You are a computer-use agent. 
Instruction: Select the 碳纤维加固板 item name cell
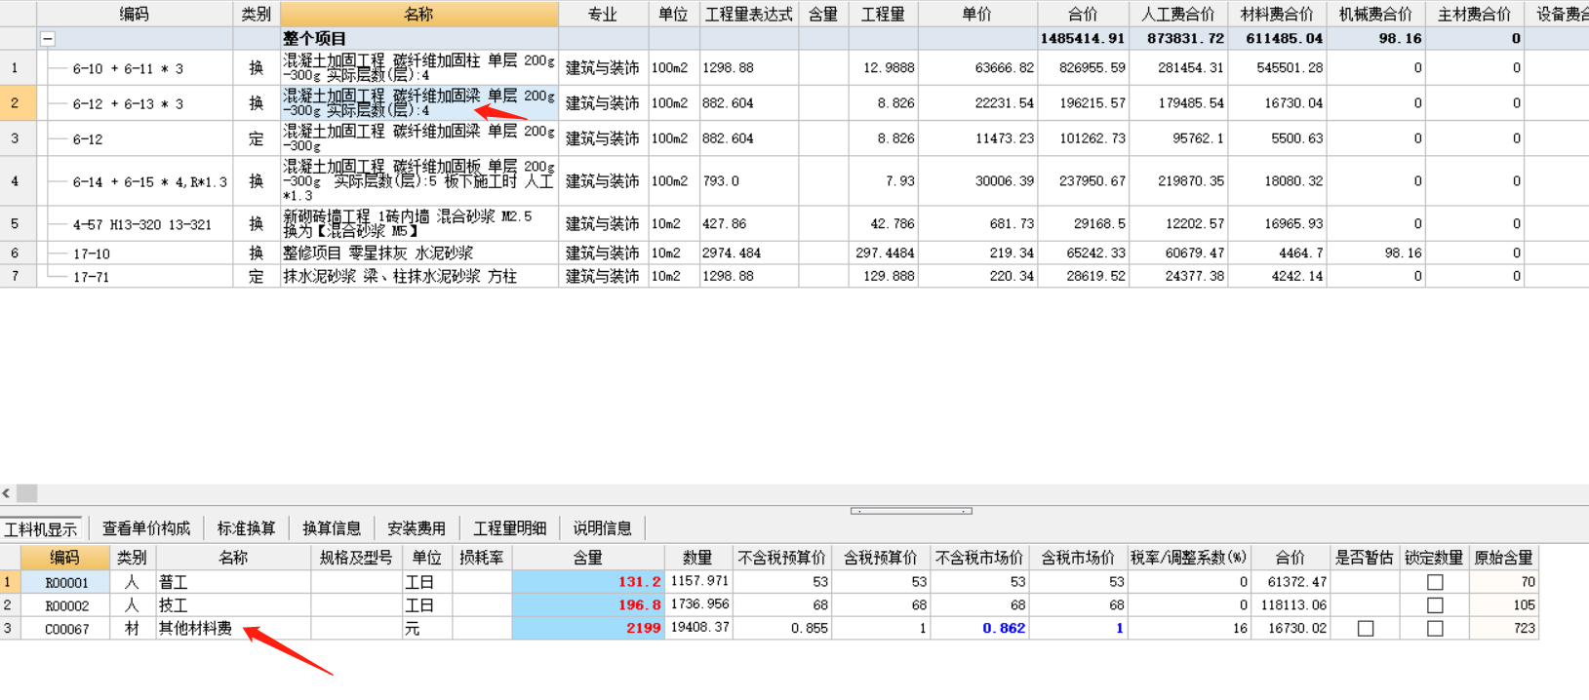(x=419, y=181)
